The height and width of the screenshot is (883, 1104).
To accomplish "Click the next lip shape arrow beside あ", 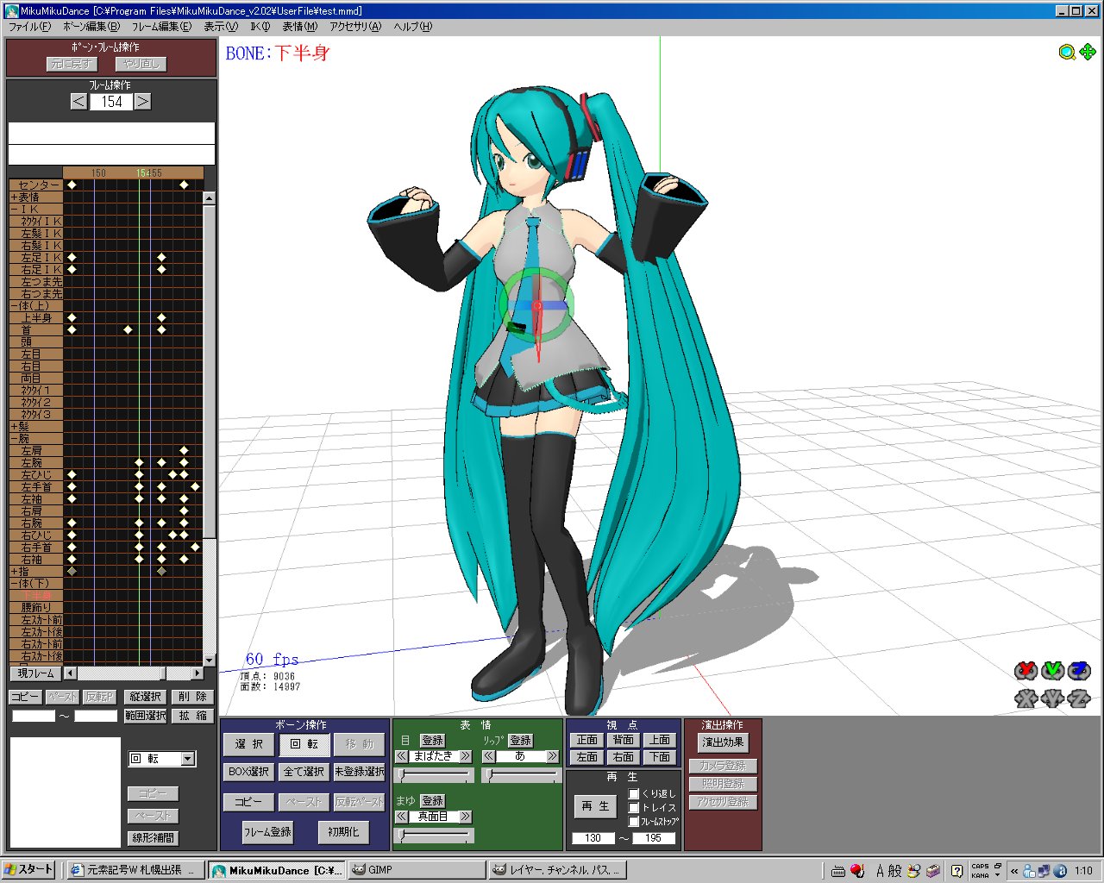I will coord(552,756).
